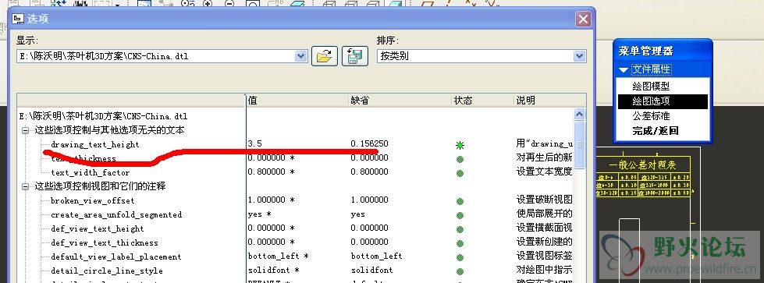This screenshot has width=764, height=283.
Task: Click the status dot for broken_view_offset
Action: (460, 201)
